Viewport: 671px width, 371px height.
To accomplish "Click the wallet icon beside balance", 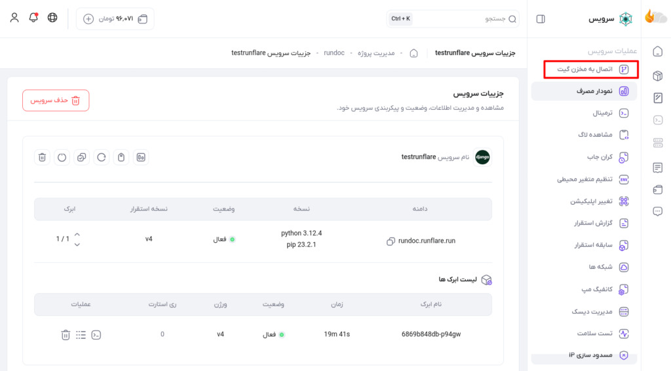I will tap(143, 19).
